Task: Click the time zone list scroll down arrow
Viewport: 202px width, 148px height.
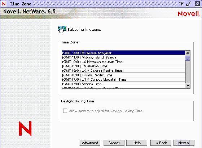Action: click(x=188, y=86)
